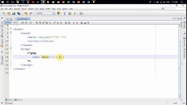Open the Services side panel
Screen dimensions: 187x105
click(2, 33)
